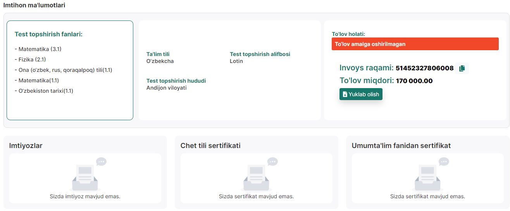
Task: Select the Matematika (3.1) subject item
Action: click(38, 49)
